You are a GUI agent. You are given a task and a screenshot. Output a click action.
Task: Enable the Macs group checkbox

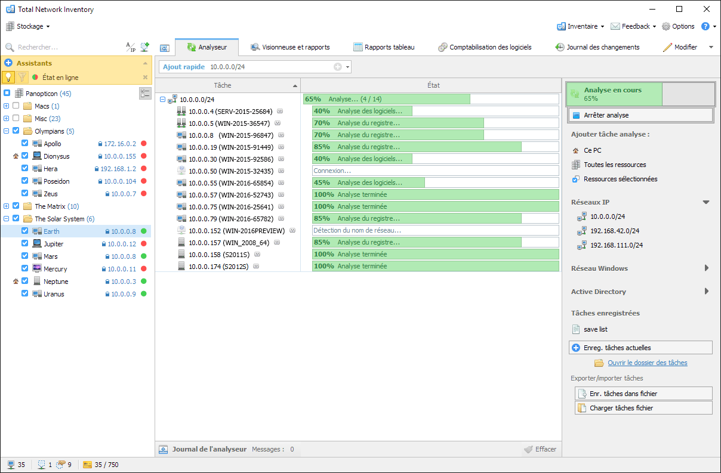(16, 106)
